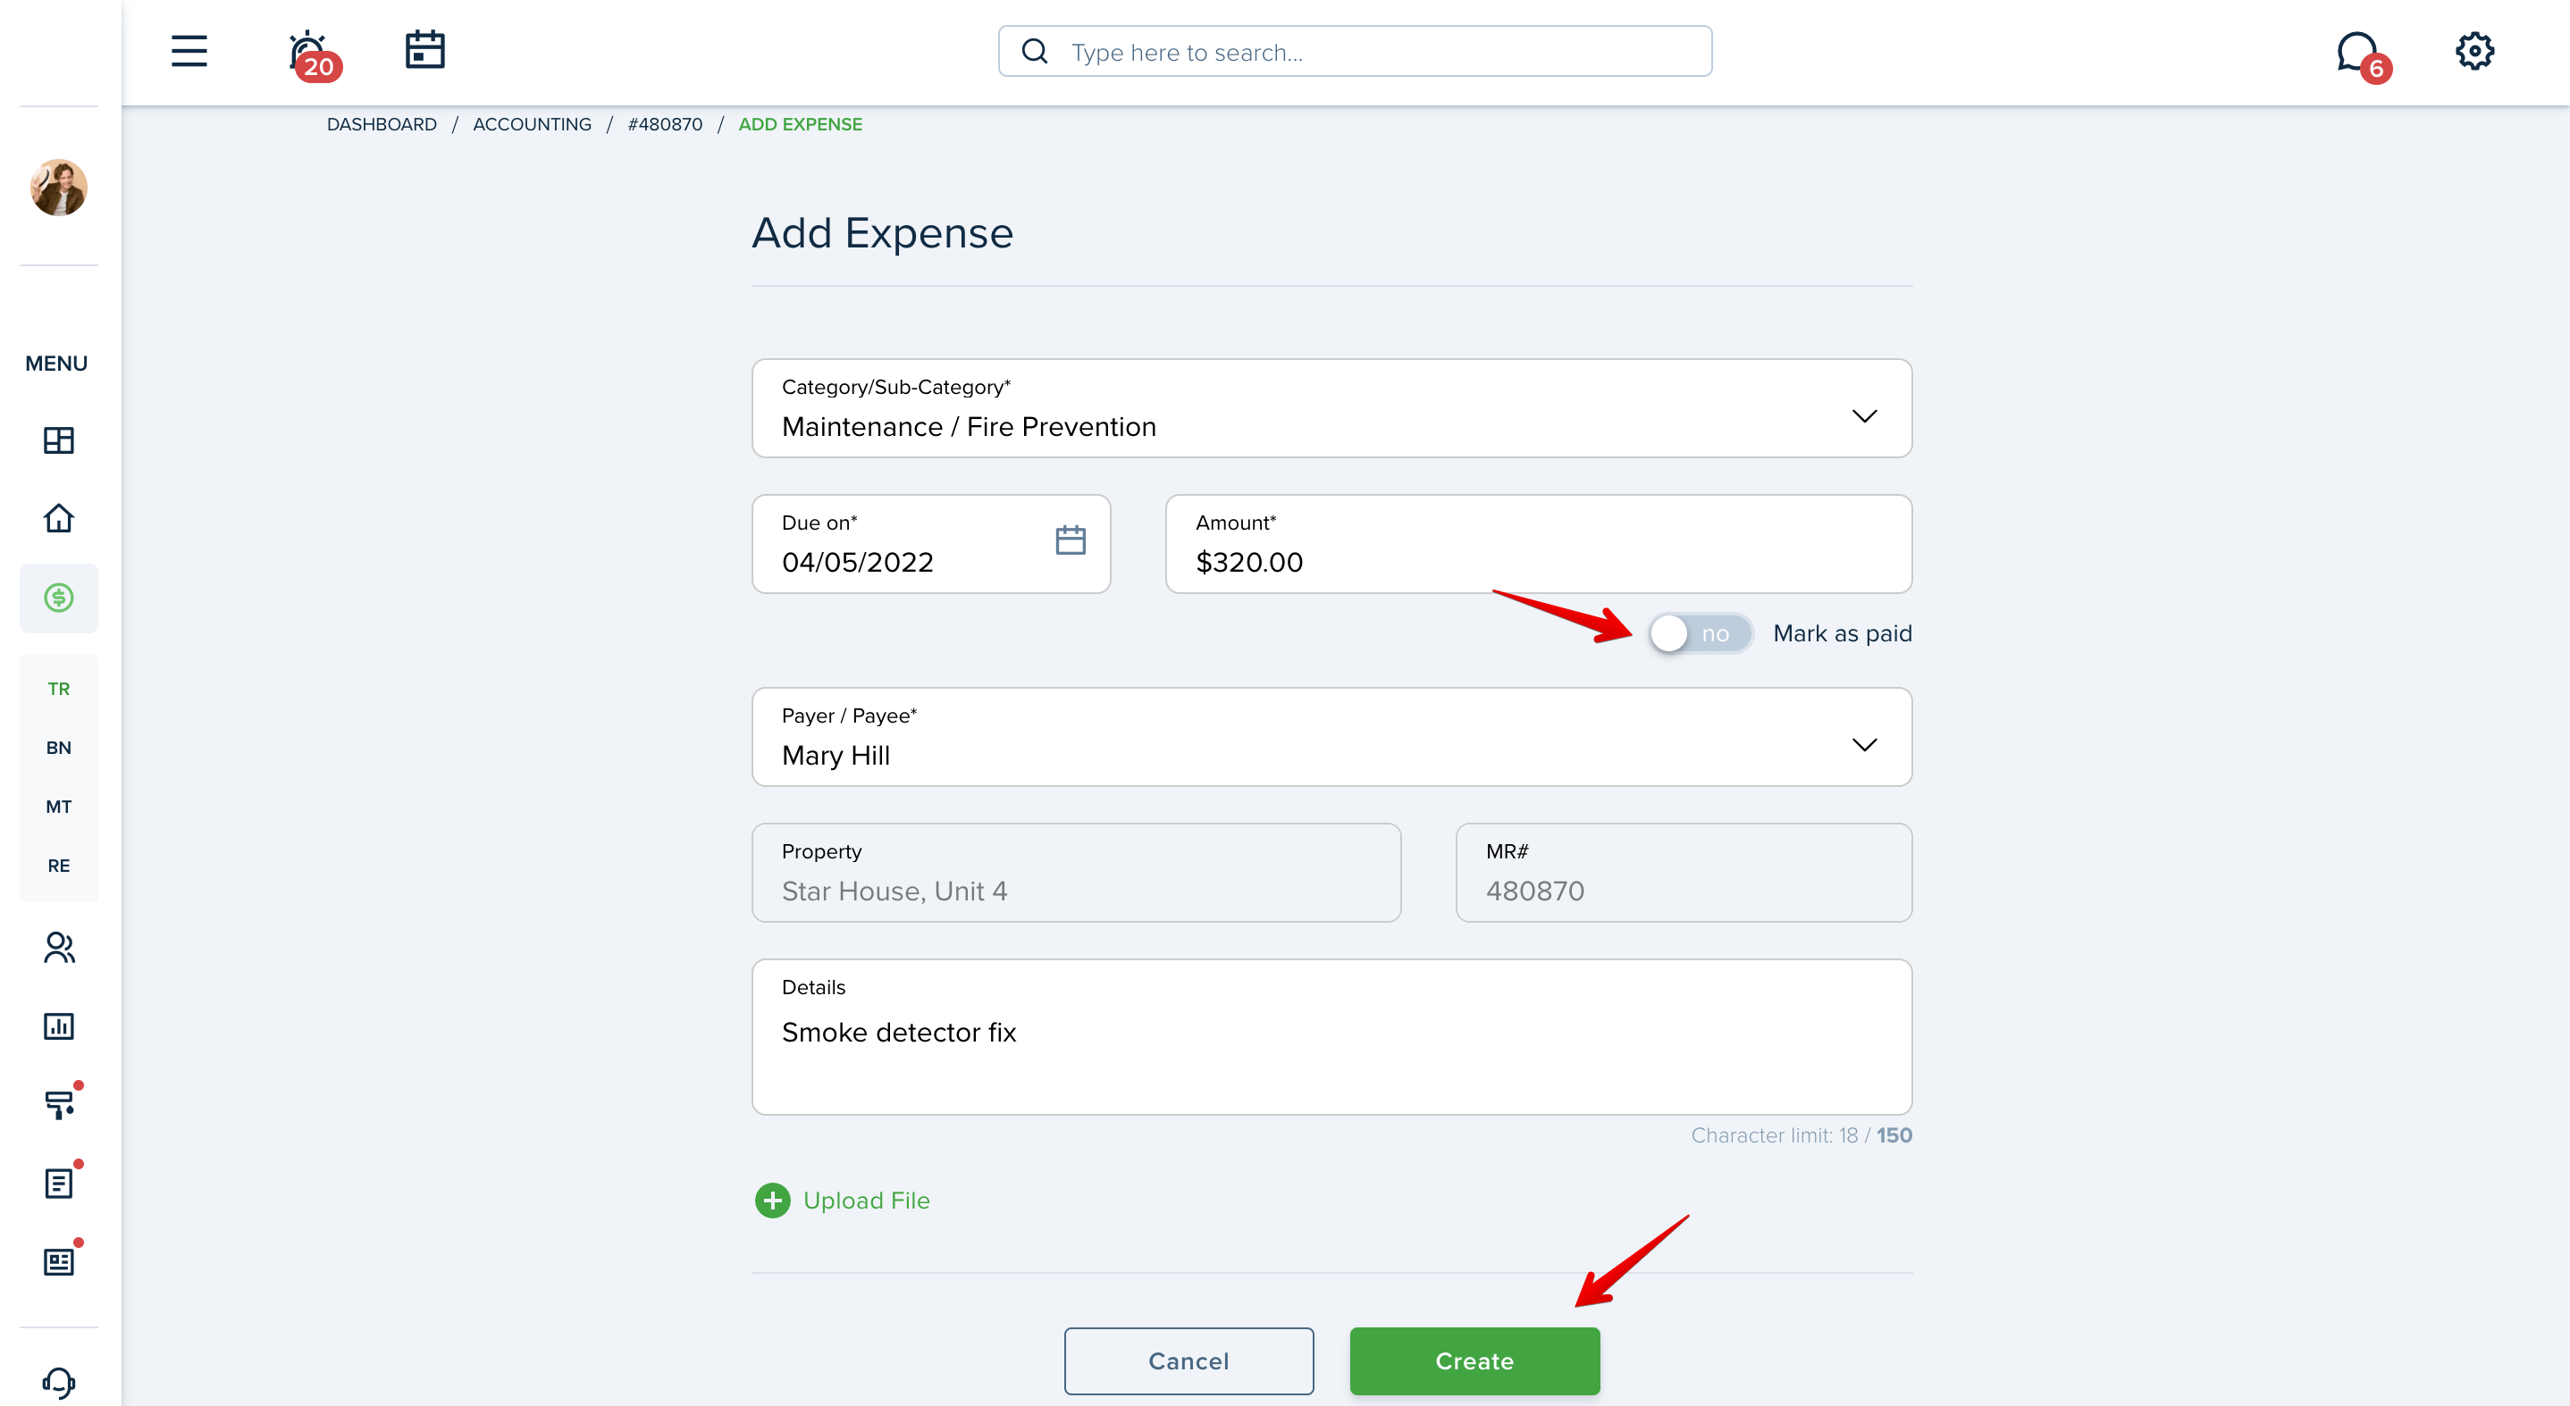The image size is (2570, 1406).
Task: Click the Cancel button
Action: click(x=1188, y=1361)
